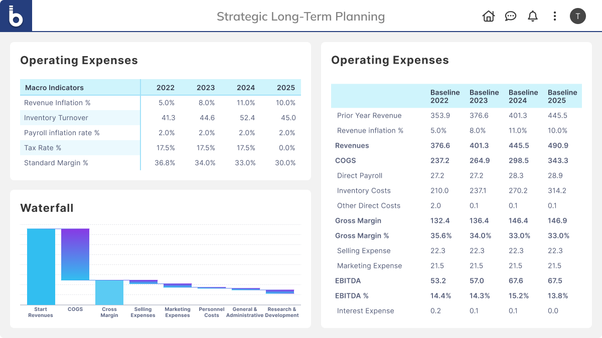602x338 pixels.
Task: Expand the Revenues row
Action: pos(352,146)
